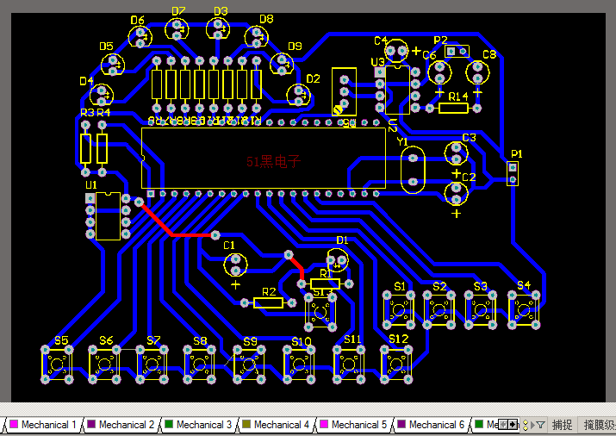Select the D7 LED footprint

coord(179,29)
